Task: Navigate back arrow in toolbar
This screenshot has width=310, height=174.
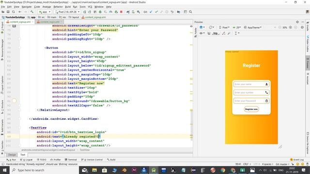Action: click(20, 12)
